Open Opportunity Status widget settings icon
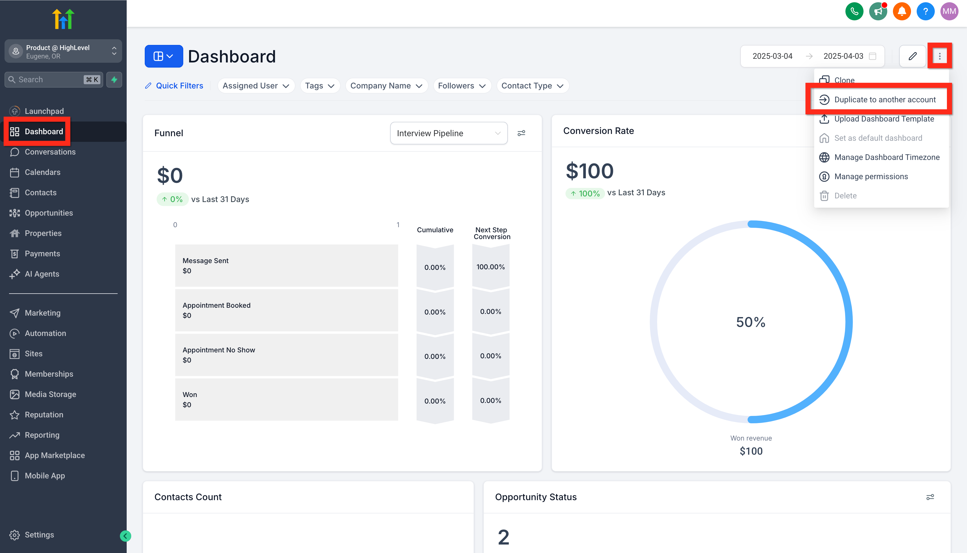The image size is (967, 553). click(x=930, y=497)
